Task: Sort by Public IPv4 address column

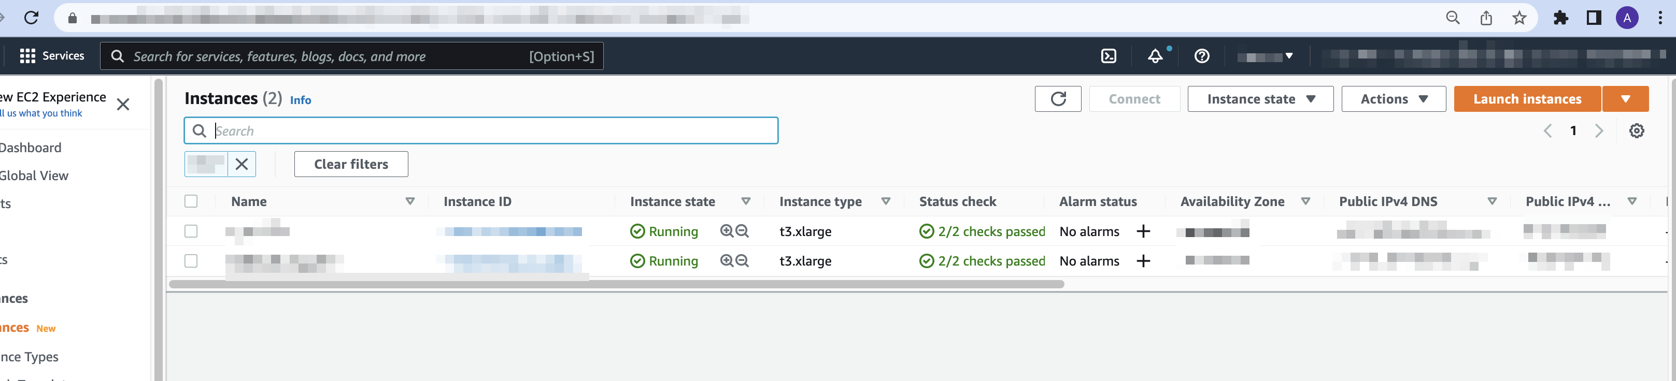Action: (1632, 201)
